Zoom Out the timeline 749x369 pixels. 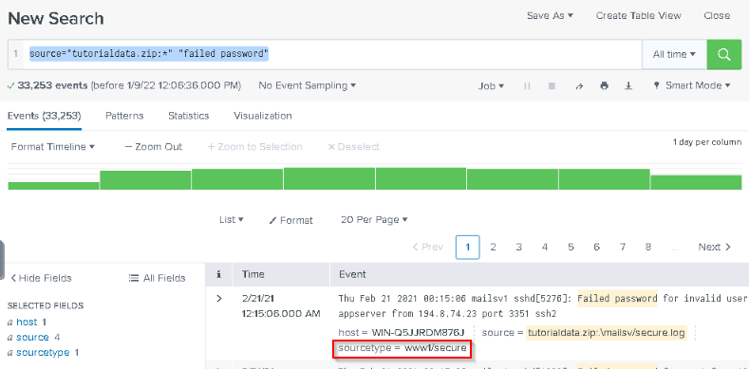pos(154,146)
